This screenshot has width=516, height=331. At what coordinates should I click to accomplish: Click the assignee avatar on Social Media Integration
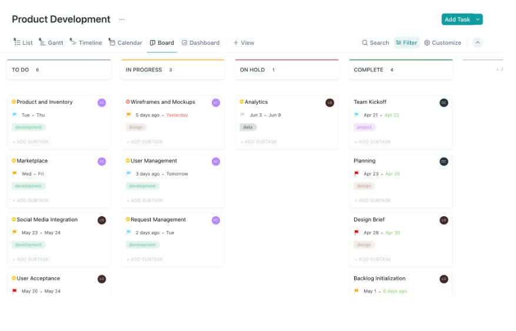(102, 220)
